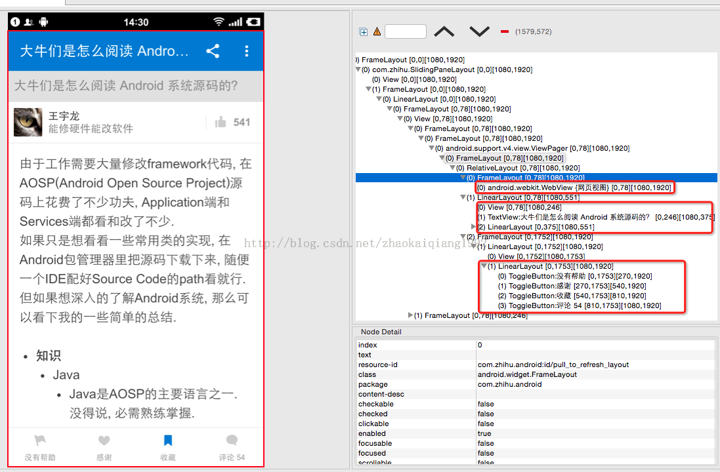Click package value com.zhihu.android
This screenshot has width=720, height=472.
[510, 384]
